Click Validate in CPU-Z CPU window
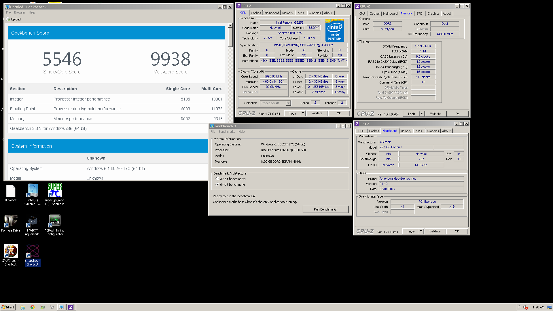Viewport: 553px width, 311px height. coord(317,113)
